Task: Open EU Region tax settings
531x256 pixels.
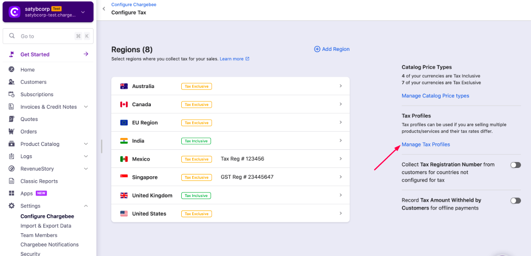Action: (x=230, y=123)
